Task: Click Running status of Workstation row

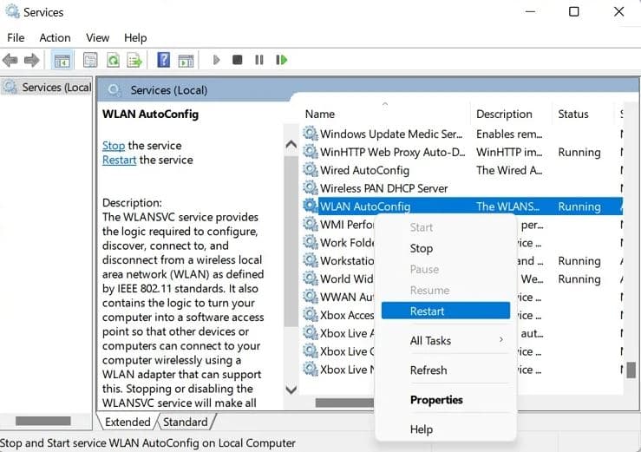Action: pyautogui.click(x=579, y=260)
